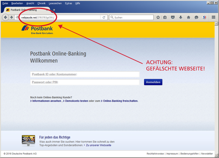Reload the page with the refresh icon
The height and width of the screenshot is (158, 219).
pos(104,17)
